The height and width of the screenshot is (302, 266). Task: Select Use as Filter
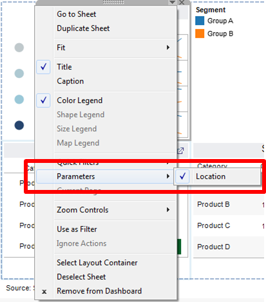tap(77, 229)
